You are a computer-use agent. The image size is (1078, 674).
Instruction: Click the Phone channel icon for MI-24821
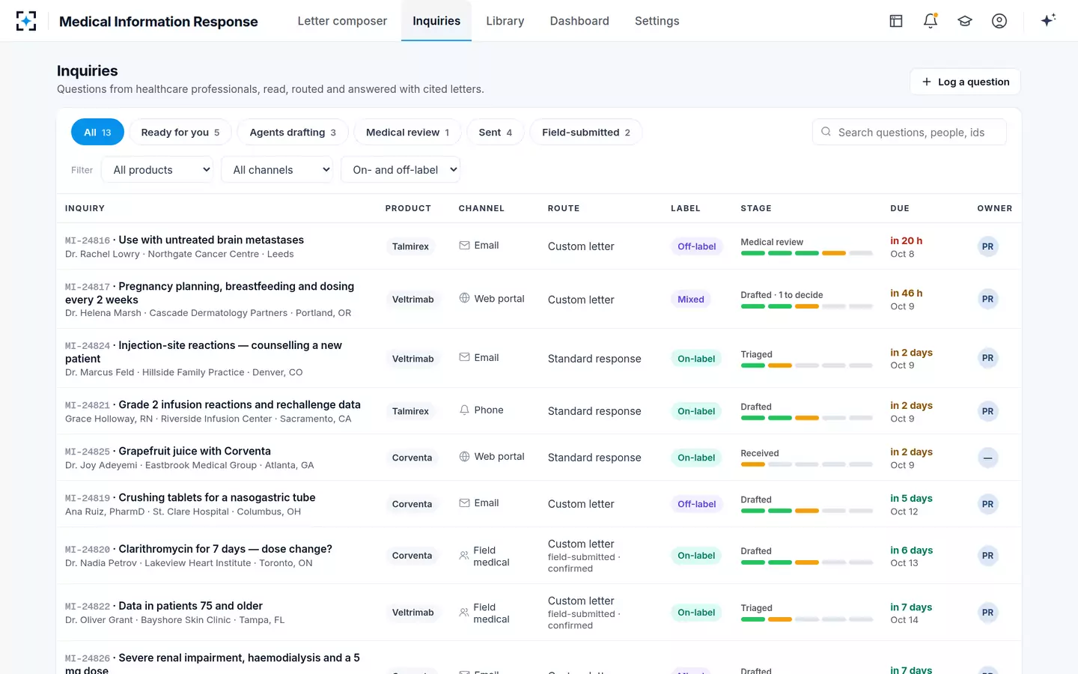click(x=464, y=410)
